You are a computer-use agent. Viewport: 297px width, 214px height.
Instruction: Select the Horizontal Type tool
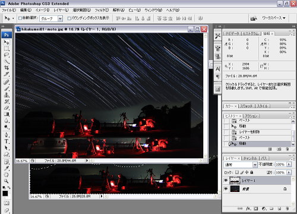pos(7,141)
